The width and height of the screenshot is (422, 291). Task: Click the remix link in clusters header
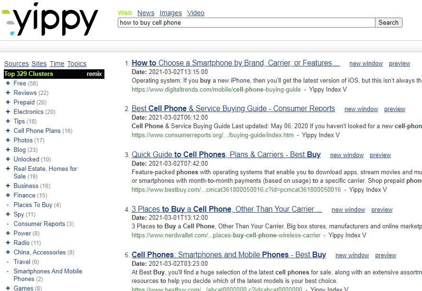tap(94, 74)
